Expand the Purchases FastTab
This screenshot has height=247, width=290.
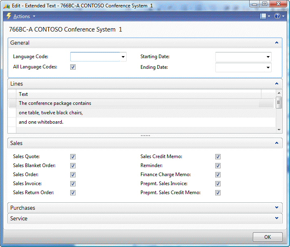[x=277, y=207]
